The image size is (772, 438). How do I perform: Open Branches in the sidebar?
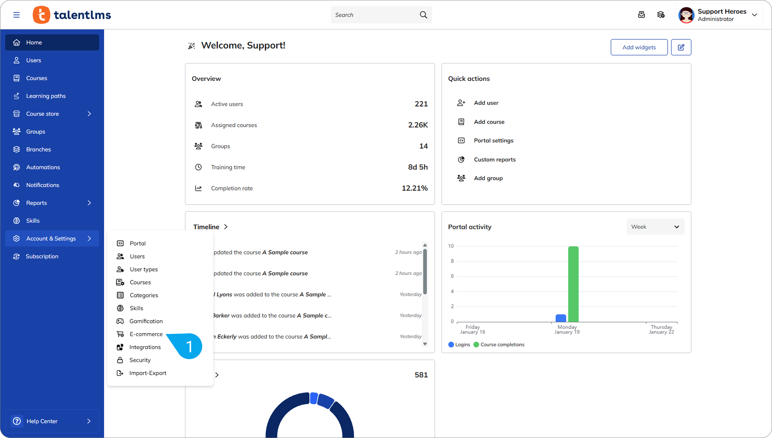click(x=39, y=149)
